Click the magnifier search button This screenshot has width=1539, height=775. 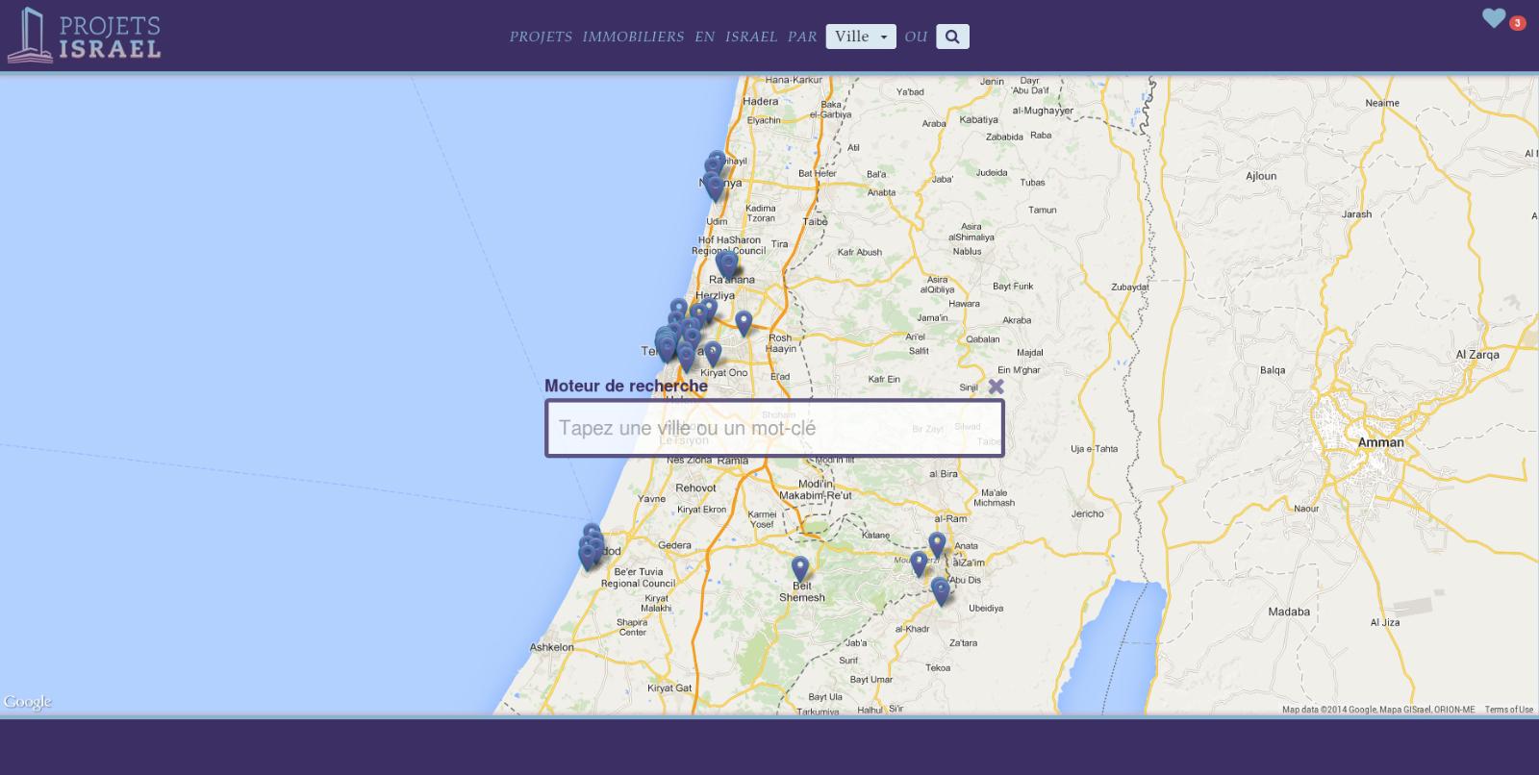pos(952,37)
